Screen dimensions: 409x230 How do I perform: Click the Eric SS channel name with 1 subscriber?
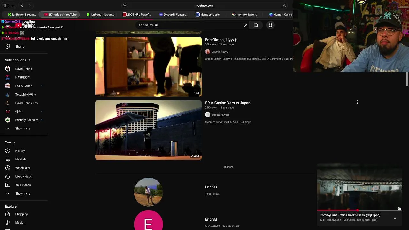click(211, 187)
